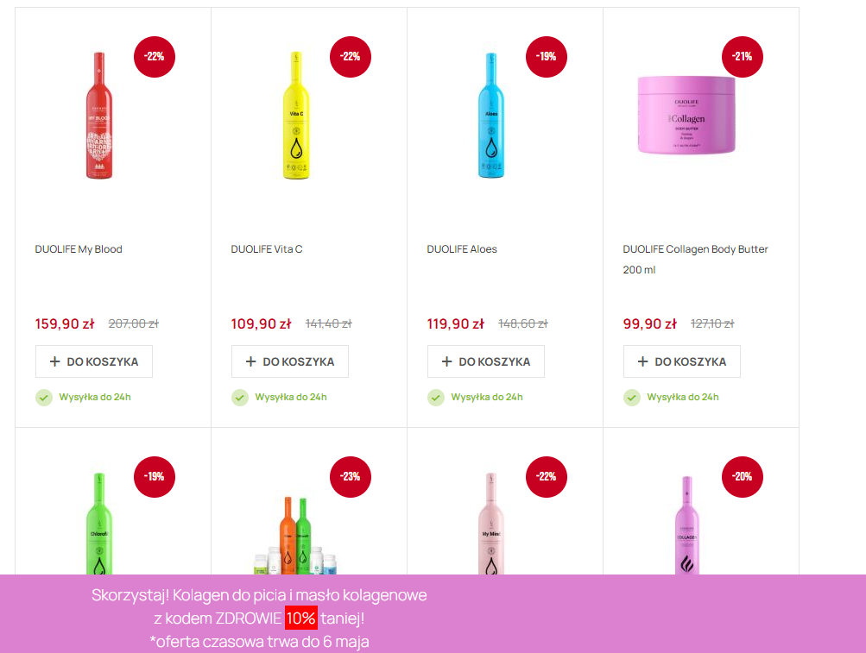
Task: Click green checkmark icon under My Blood
Action: 44,398
